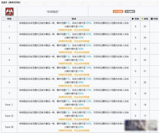Click the 170% value in level 4 description
Screen dimensions: 159x133
point(81,60)
